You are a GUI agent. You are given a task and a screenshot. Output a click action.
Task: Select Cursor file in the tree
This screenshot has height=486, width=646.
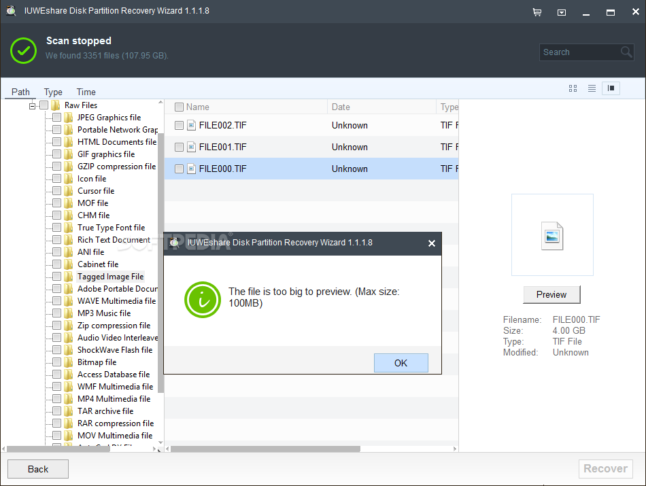tap(96, 191)
